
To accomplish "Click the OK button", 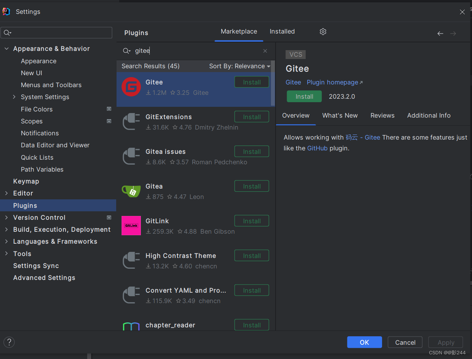I will [x=364, y=342].
